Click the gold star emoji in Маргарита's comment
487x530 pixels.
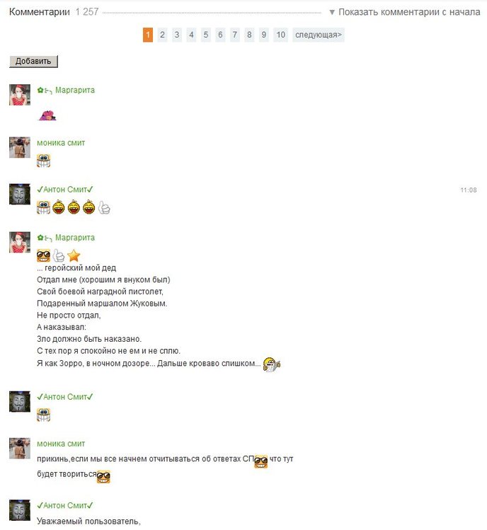(74, 256)
